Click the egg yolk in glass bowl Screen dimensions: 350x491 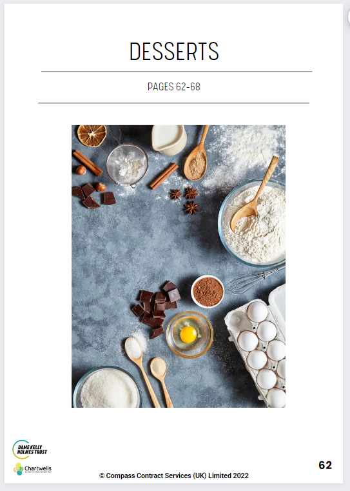[x=190, y=334]
